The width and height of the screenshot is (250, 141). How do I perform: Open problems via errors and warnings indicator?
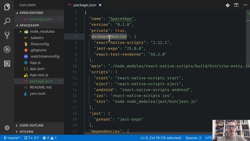coord(50,138)
